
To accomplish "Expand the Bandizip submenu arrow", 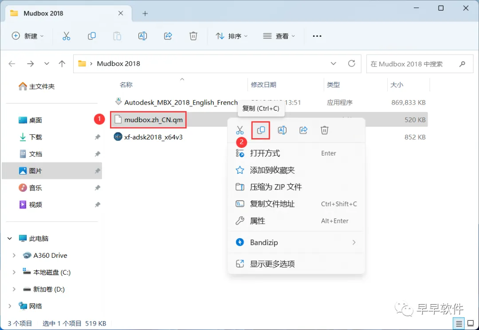I will 354,242.
